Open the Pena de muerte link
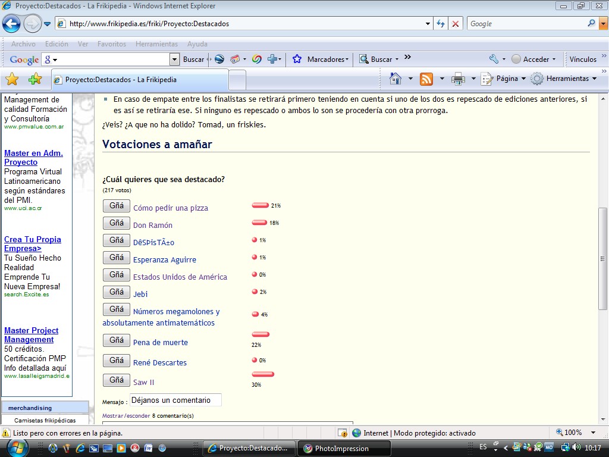 (160, 343)
